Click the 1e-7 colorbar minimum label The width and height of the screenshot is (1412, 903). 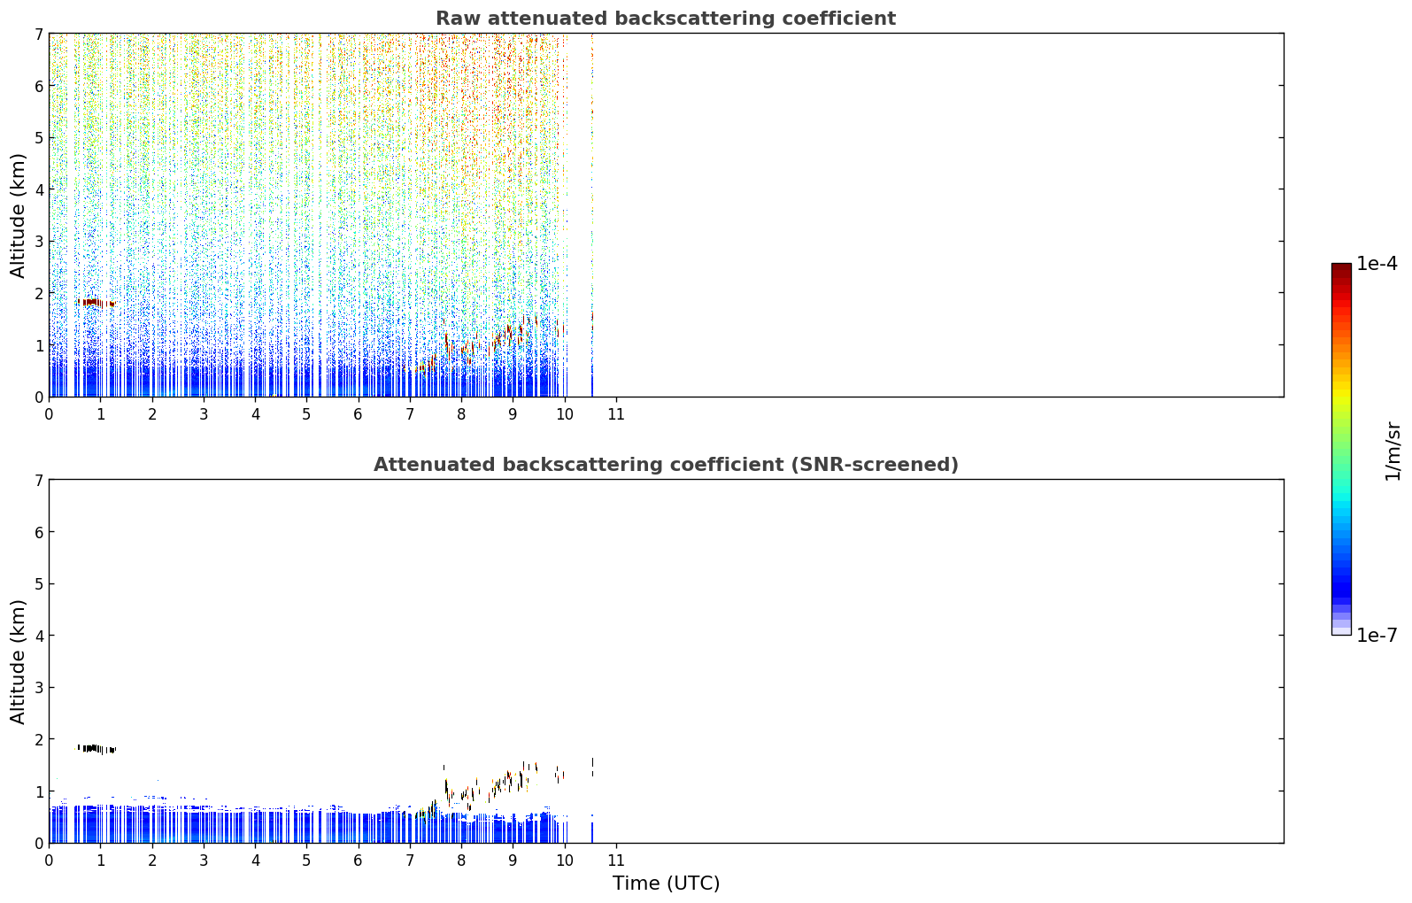[x=1377, y=636]
